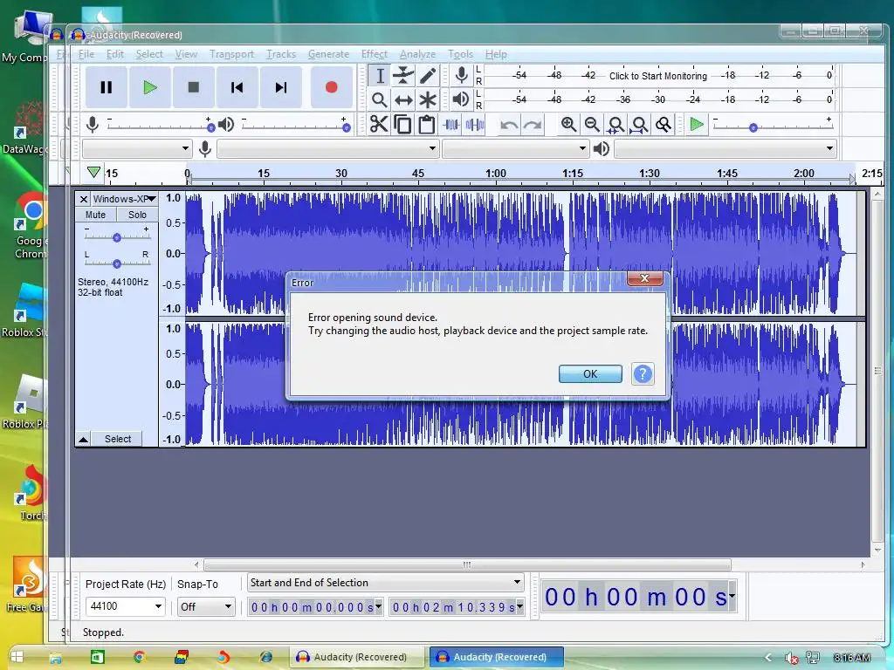Image resolution: width=894 pixels, height=670 pixels.
Task: Click the Fit Selection zoom icon
Action: coord(615,124)
